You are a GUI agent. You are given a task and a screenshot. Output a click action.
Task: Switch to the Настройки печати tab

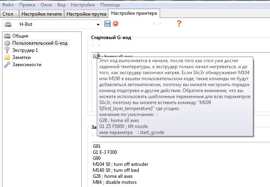pos(41,14)
